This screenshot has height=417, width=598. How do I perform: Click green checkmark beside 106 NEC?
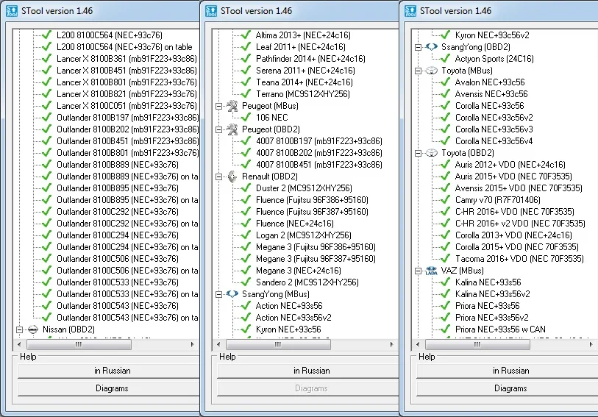(x=246, y=118)
